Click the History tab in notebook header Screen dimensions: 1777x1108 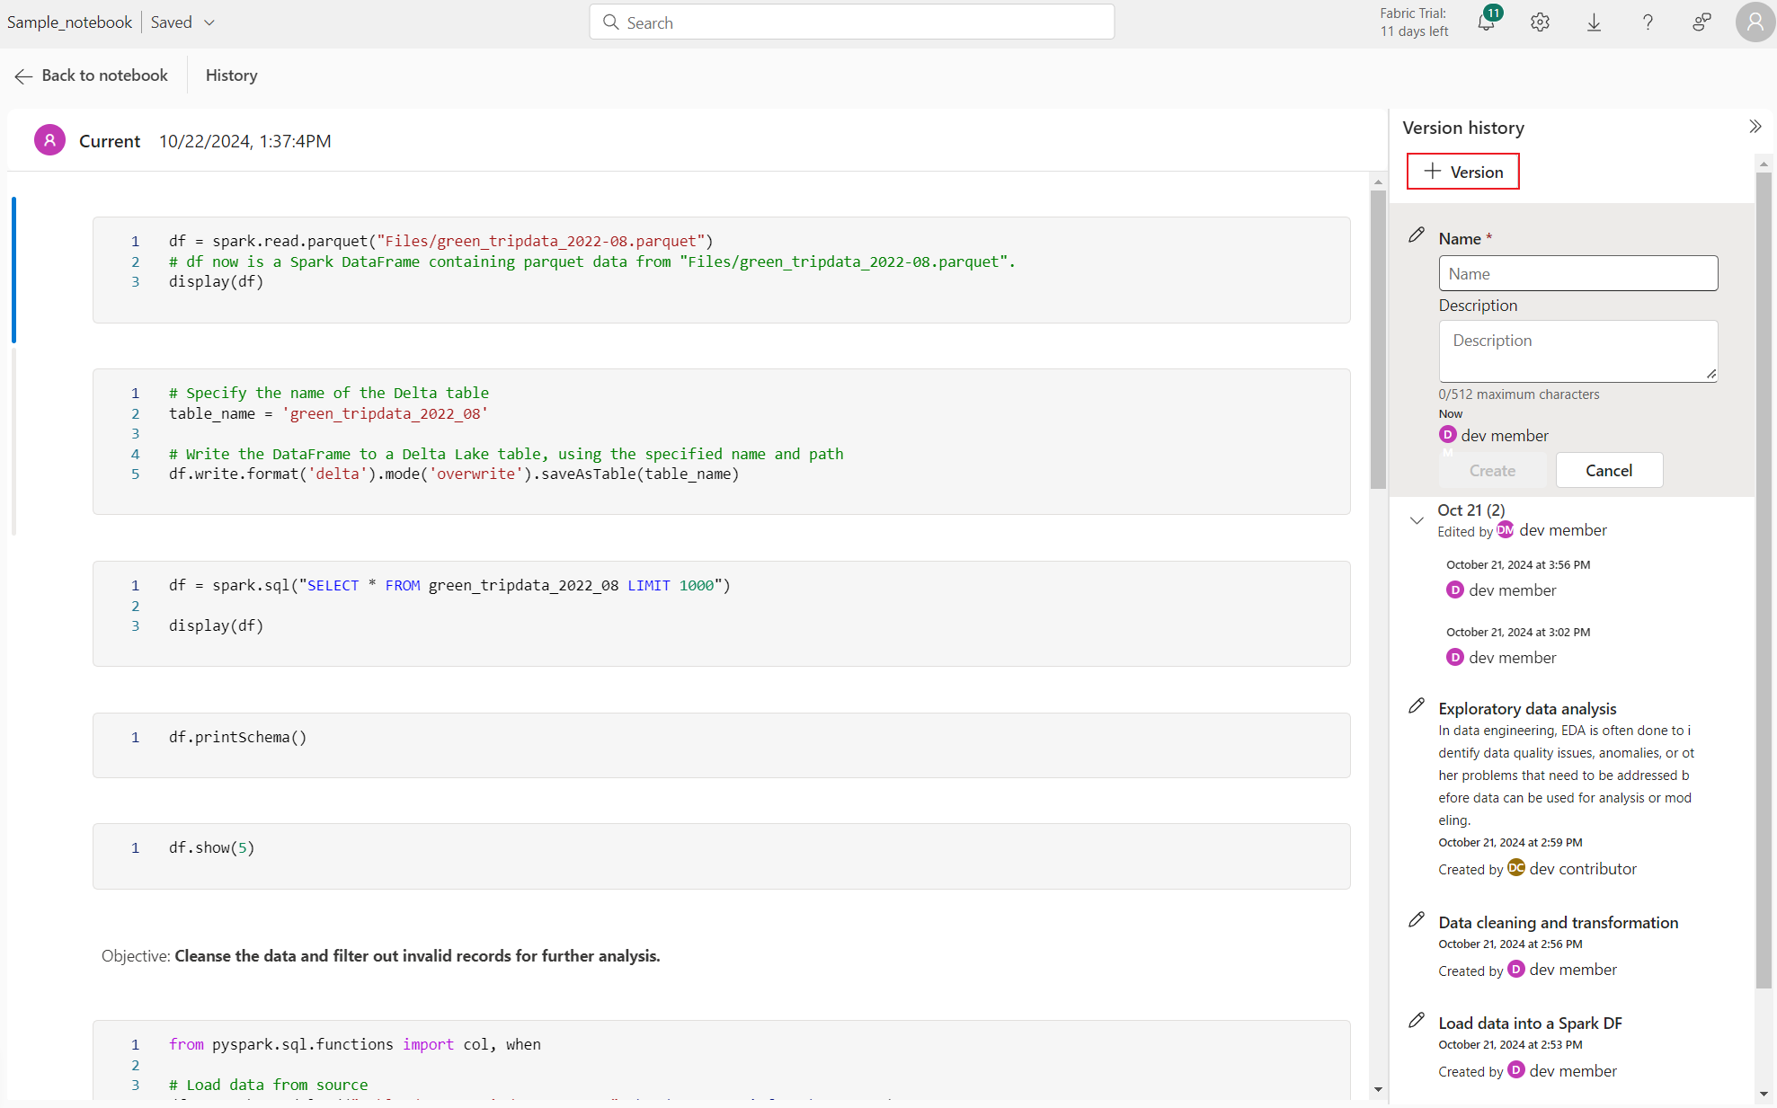(x=231, y=75)
